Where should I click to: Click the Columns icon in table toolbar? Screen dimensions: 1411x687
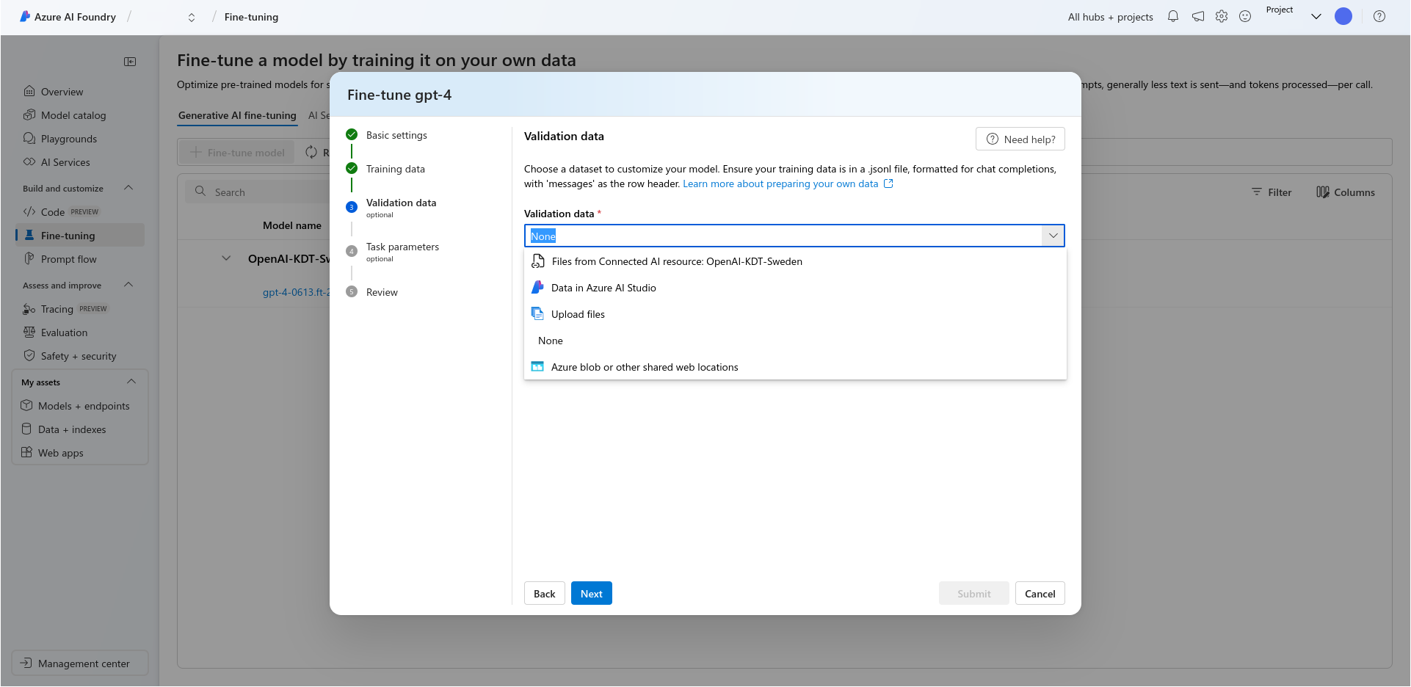[1323, 192]
